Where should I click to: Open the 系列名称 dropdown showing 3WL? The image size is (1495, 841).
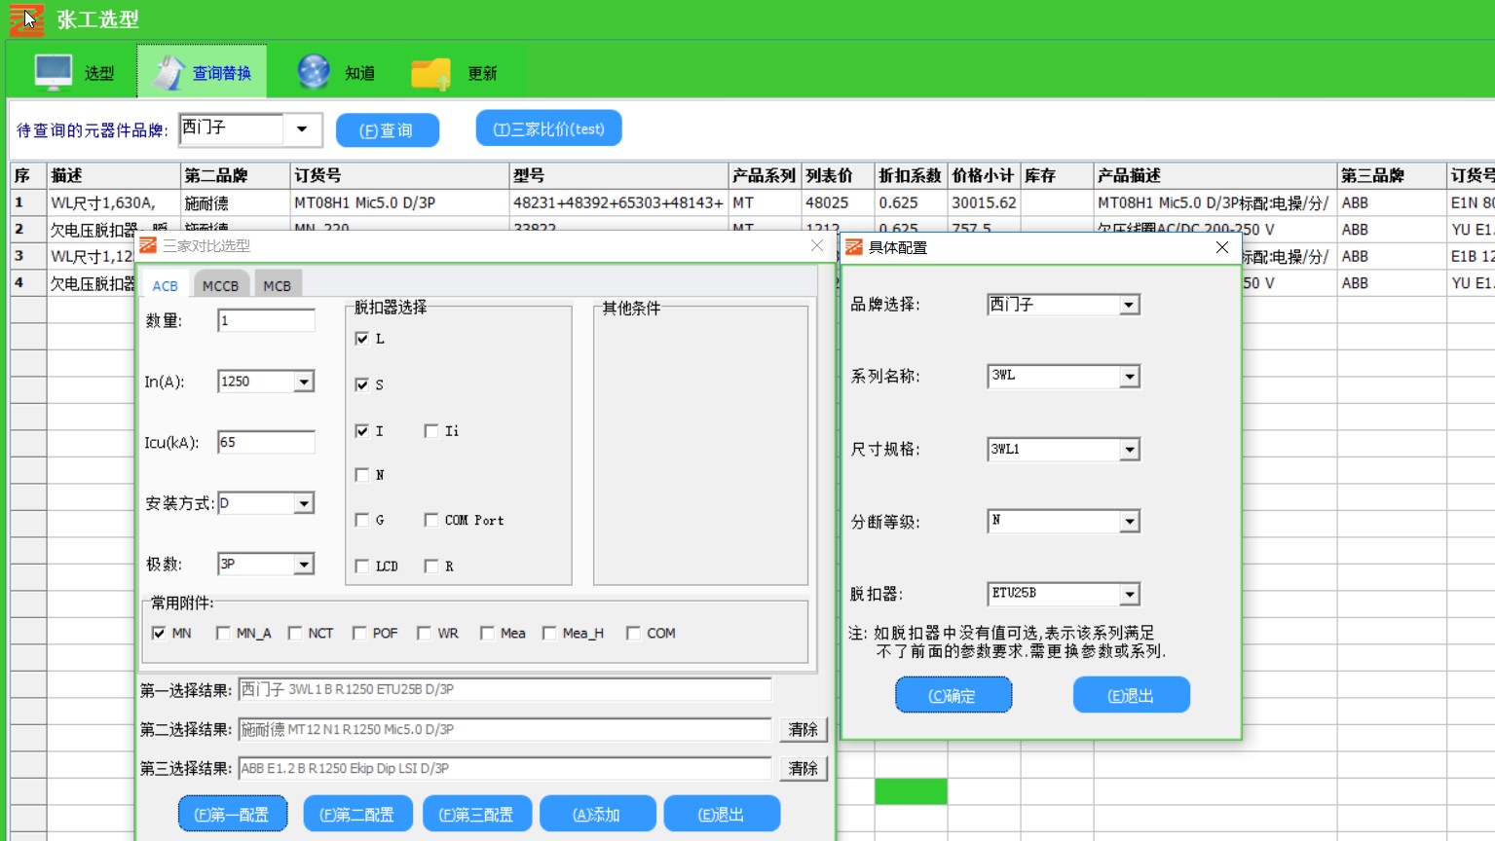tap(1129, 377)
